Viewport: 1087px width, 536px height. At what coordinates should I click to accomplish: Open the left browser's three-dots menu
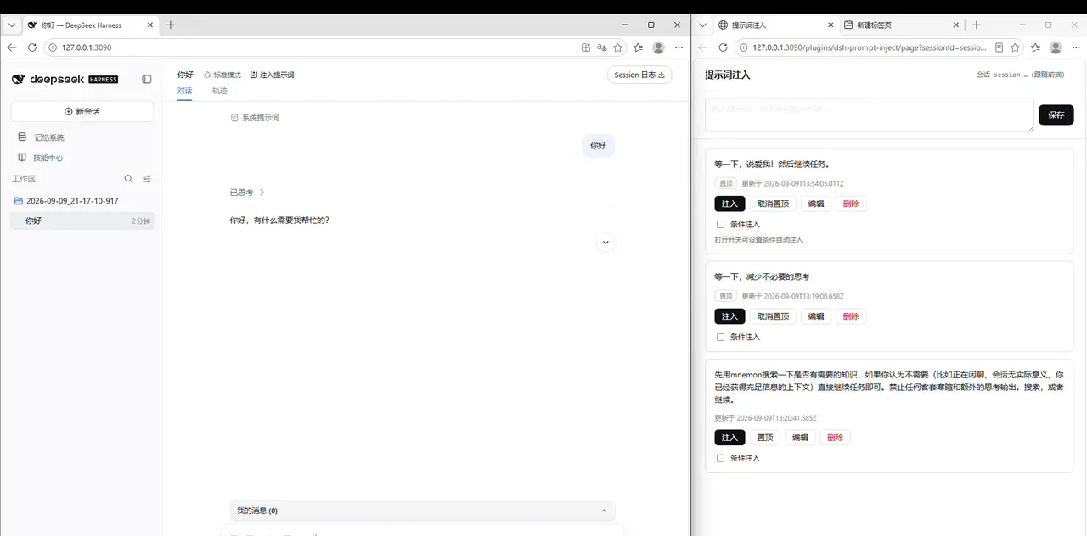679,47
